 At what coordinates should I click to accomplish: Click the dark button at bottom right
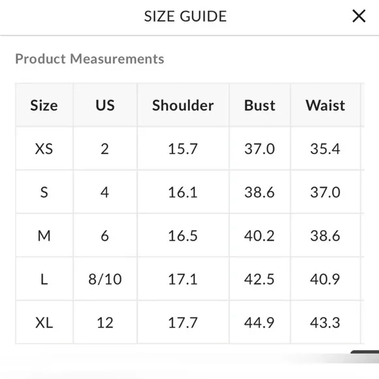click(x=365, y=356)
